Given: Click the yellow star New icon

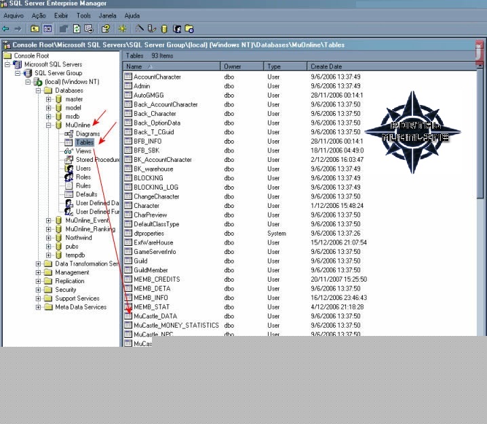Looking at the screenshot, I should coord(122,28).
